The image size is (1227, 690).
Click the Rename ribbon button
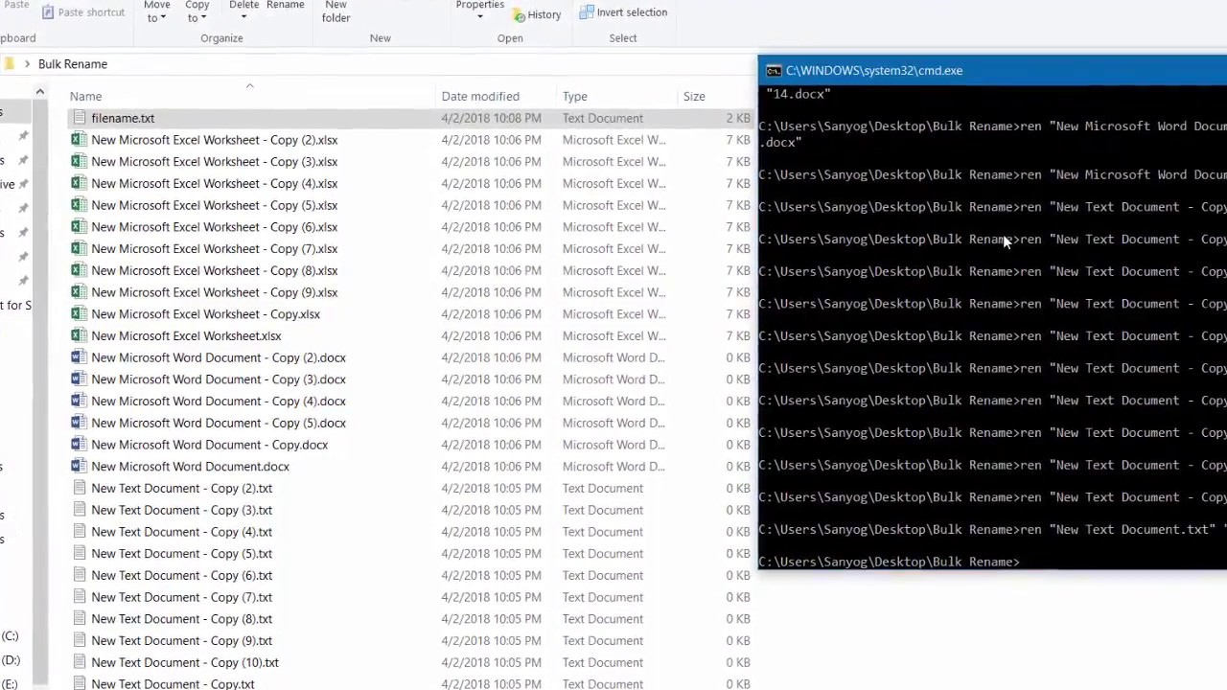[285, 5]
